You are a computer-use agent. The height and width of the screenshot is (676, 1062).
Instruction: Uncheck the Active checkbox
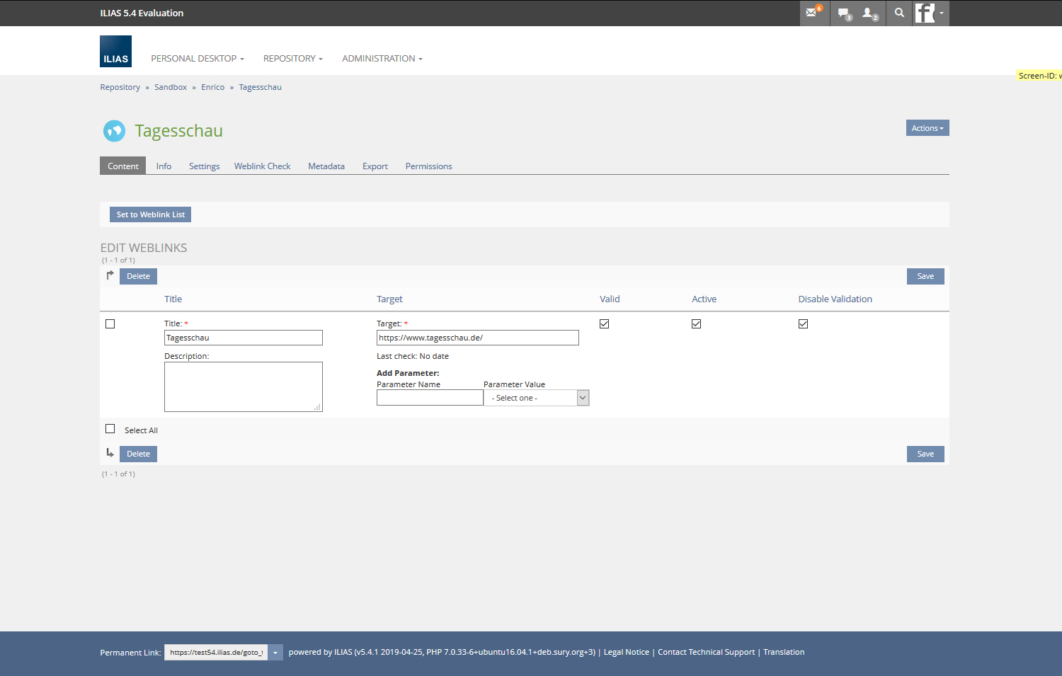coord(696,323)
